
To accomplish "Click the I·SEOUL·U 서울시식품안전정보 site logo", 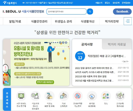I will [x=23, y=11].
